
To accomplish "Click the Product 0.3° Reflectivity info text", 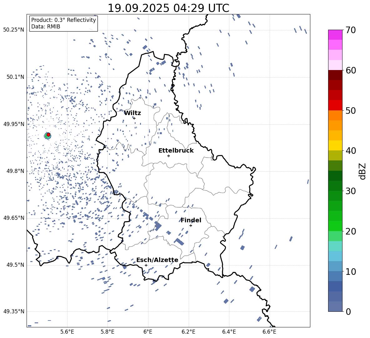I will [63, 20].
